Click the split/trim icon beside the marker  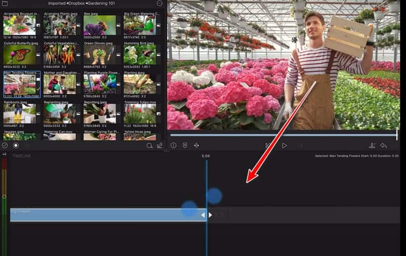click(196, 145)
